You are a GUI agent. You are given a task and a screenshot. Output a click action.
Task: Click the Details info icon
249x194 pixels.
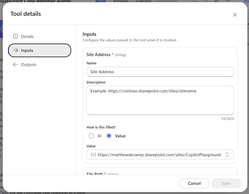coord(15,36)
